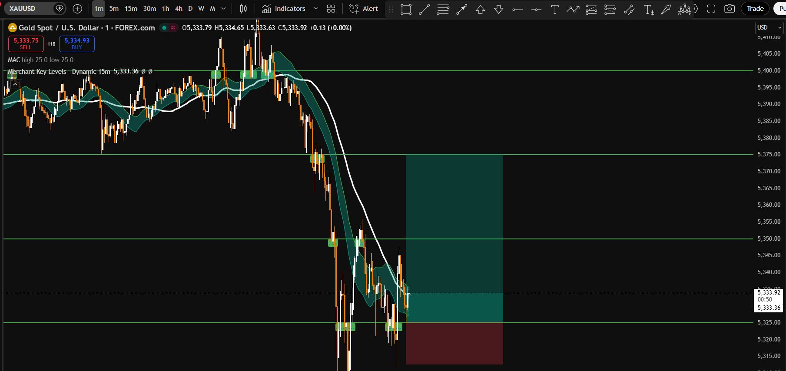Click the plus icon beside XAUUSD
Image resolution: width=786 pixels, height=371 pixels.
point(77,9)
